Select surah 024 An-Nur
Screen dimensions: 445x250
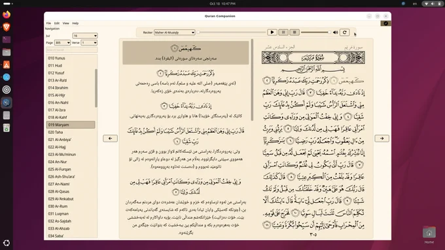click(71, 162)
